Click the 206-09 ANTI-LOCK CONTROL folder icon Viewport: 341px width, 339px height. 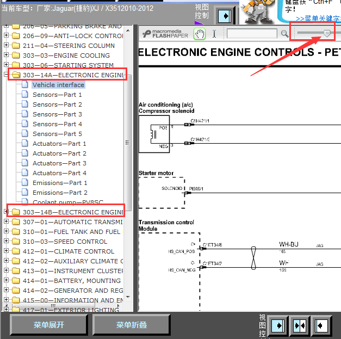coord(16,36)
